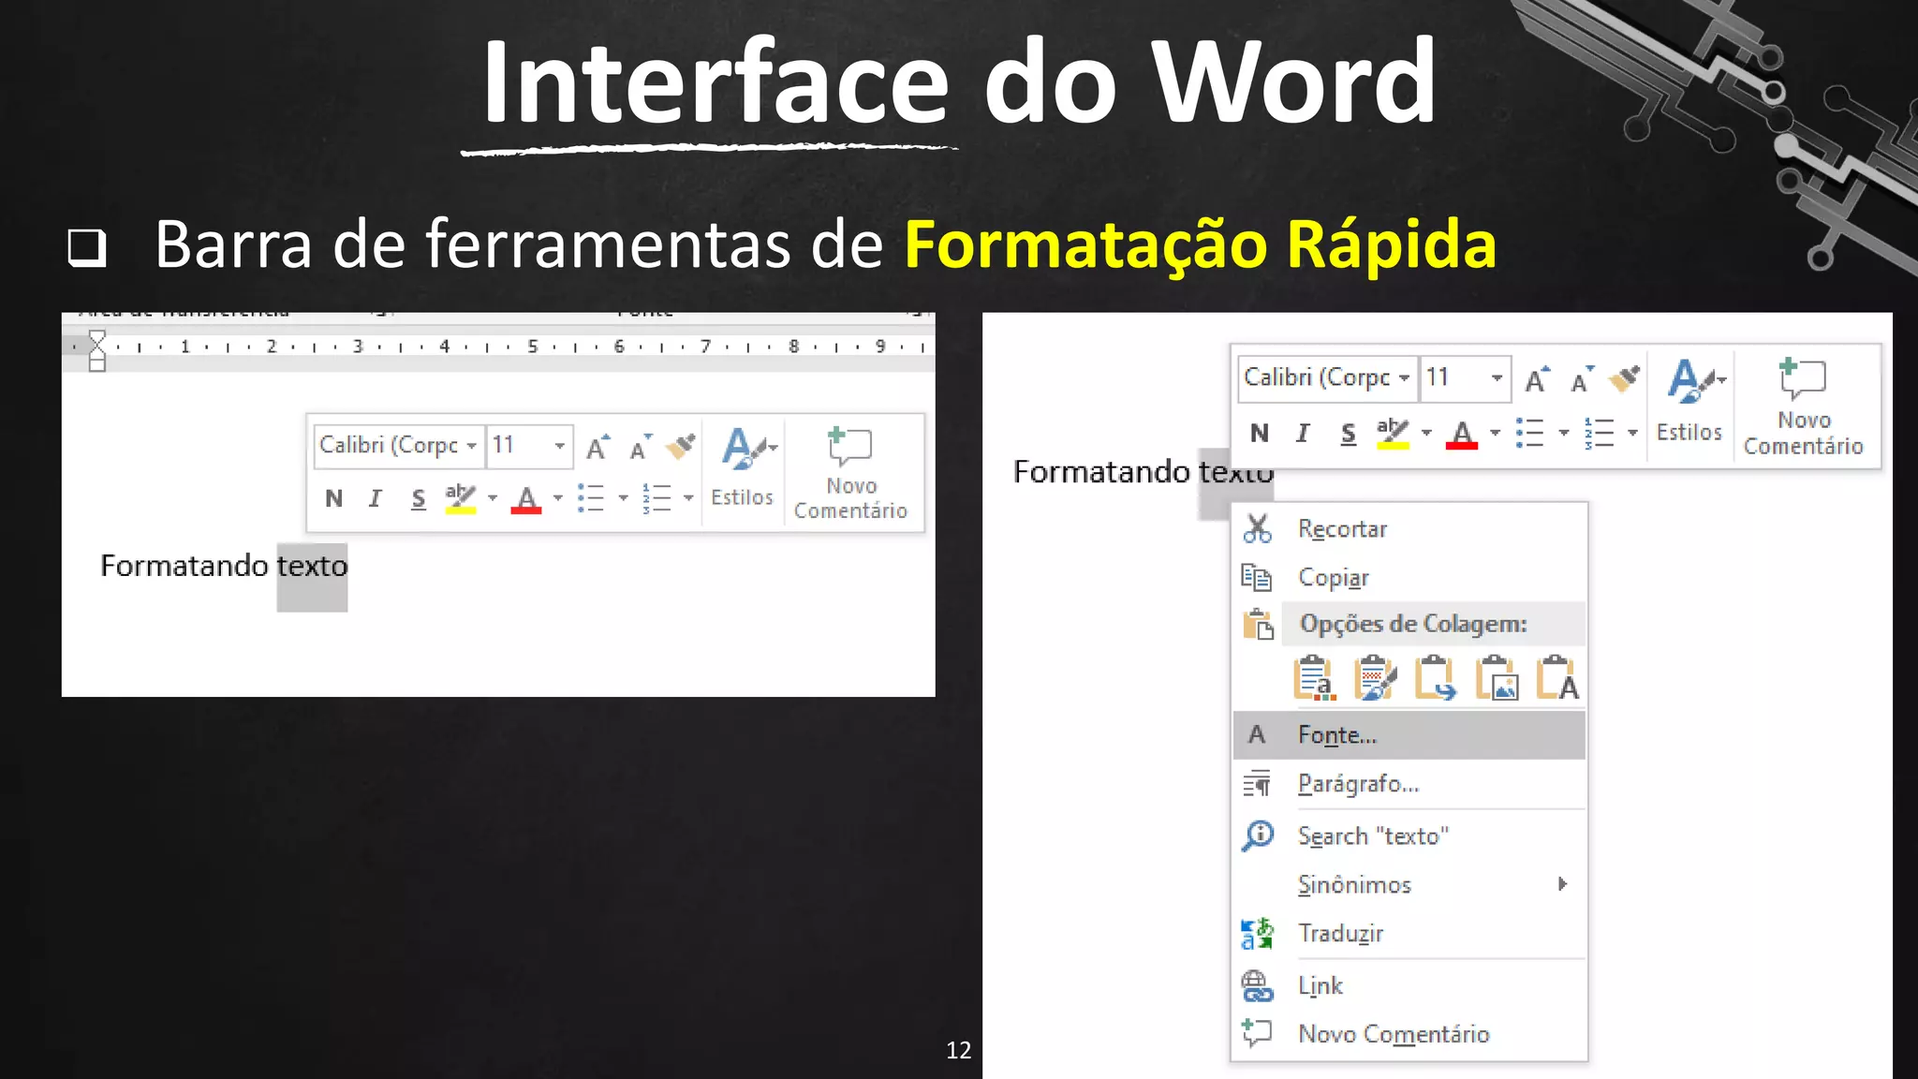Open Estilos in right mini toolbar

point(1689,401)
